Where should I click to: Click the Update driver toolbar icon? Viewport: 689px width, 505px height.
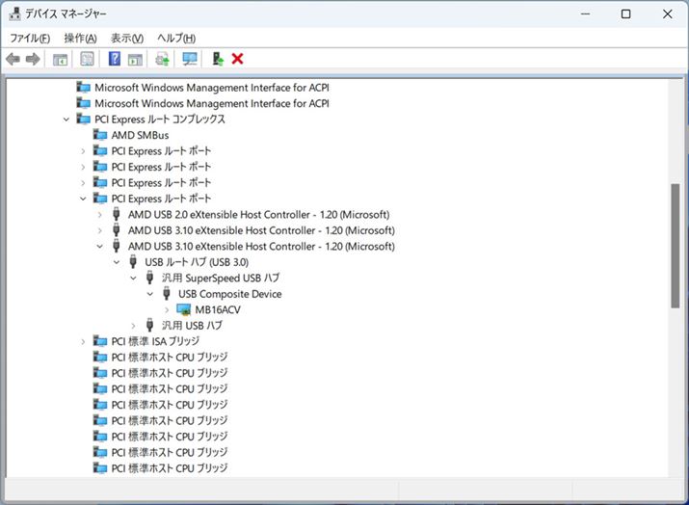click(218, 60)
